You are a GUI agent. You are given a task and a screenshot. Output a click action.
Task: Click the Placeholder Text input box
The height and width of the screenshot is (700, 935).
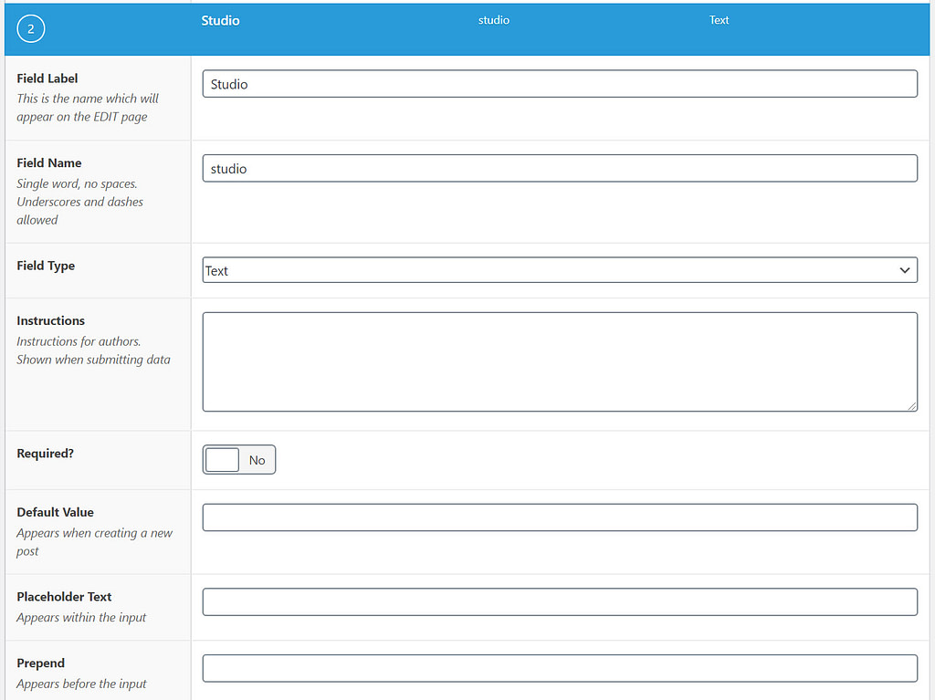point(559,602)
